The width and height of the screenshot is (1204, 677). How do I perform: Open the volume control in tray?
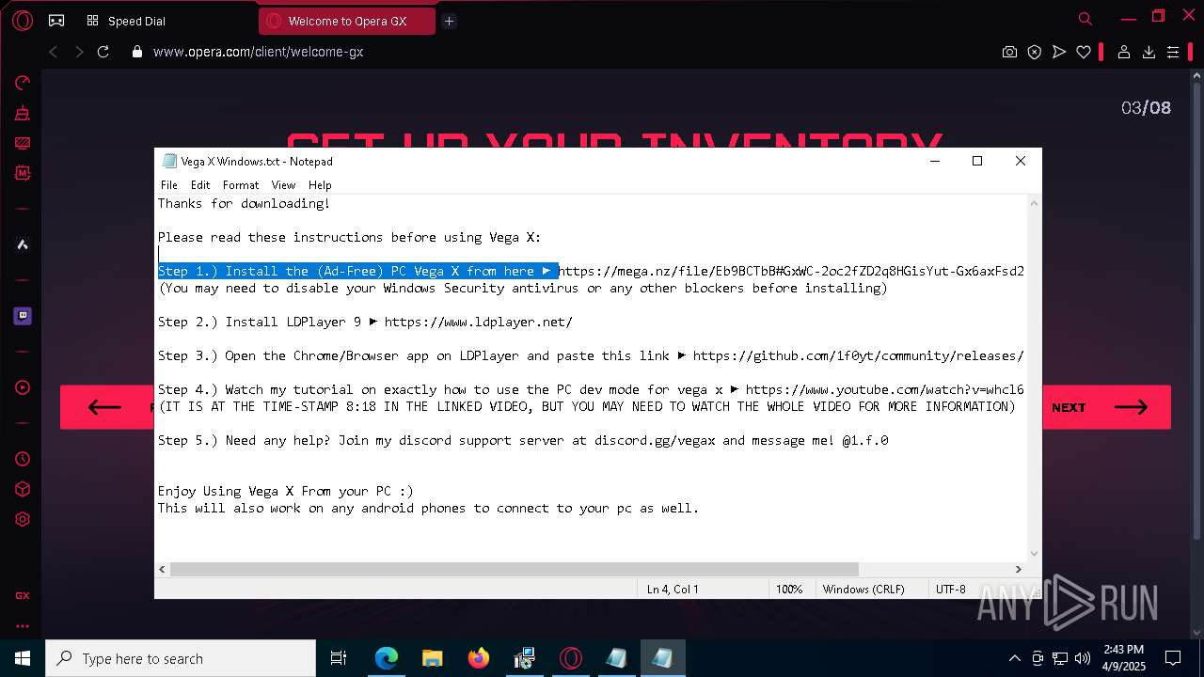point(1083,658)
